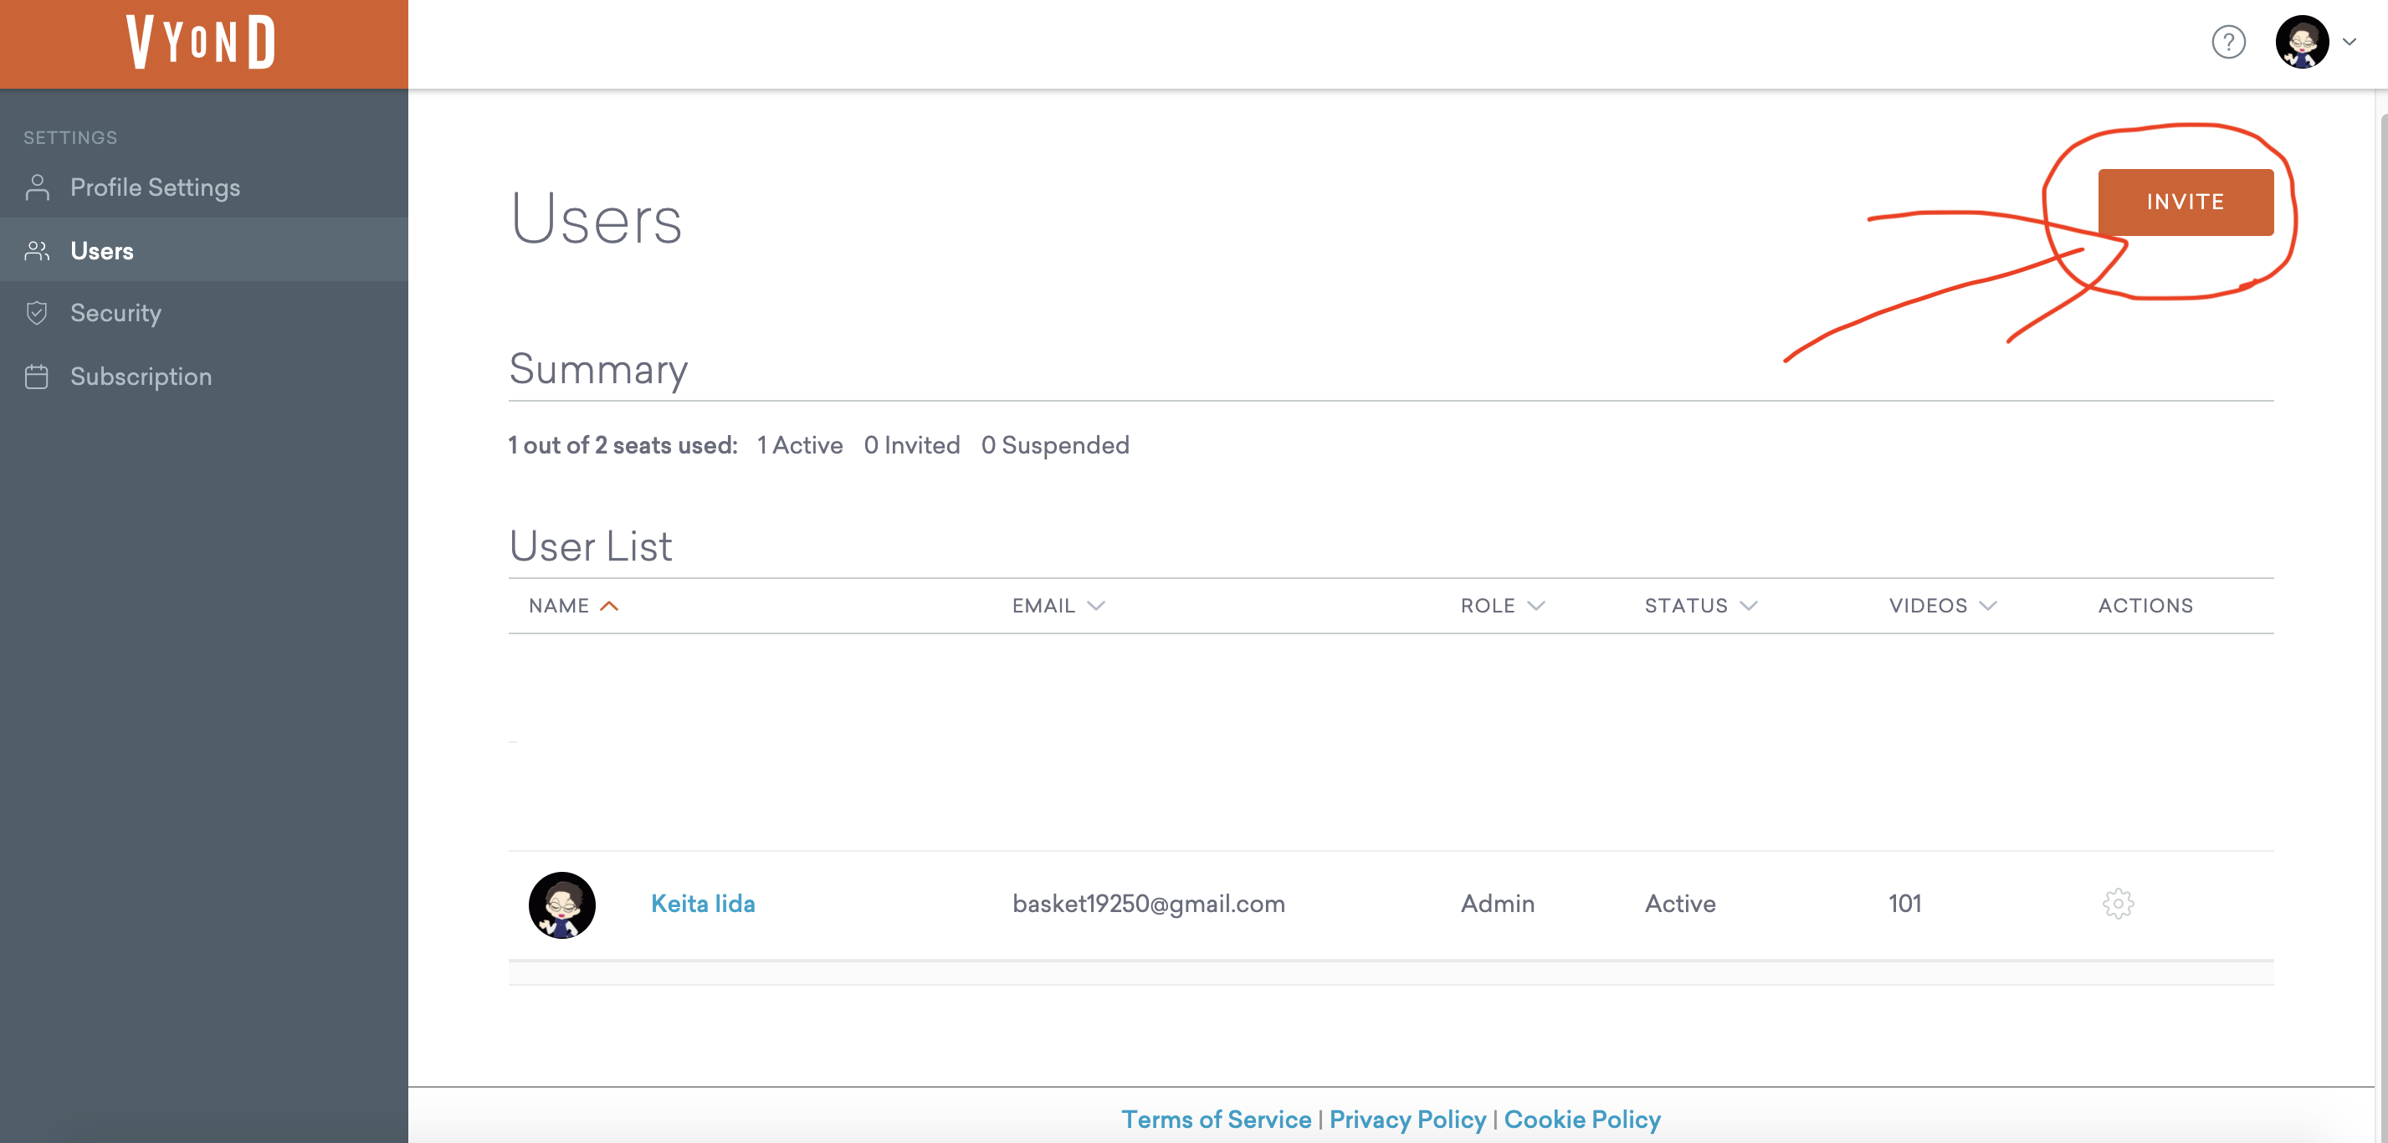Open the Security settings

[115, 313]
